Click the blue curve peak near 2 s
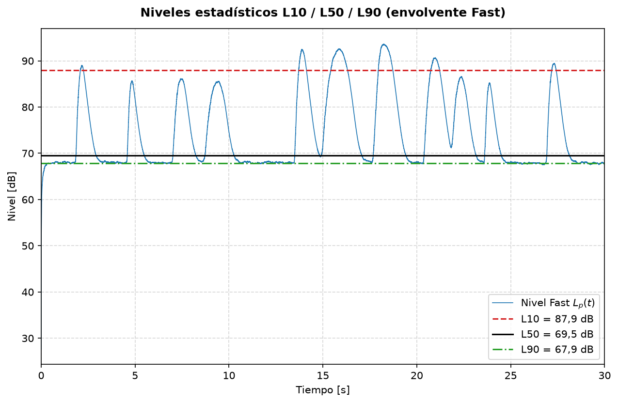618x403 pixels. pos(82,65)
